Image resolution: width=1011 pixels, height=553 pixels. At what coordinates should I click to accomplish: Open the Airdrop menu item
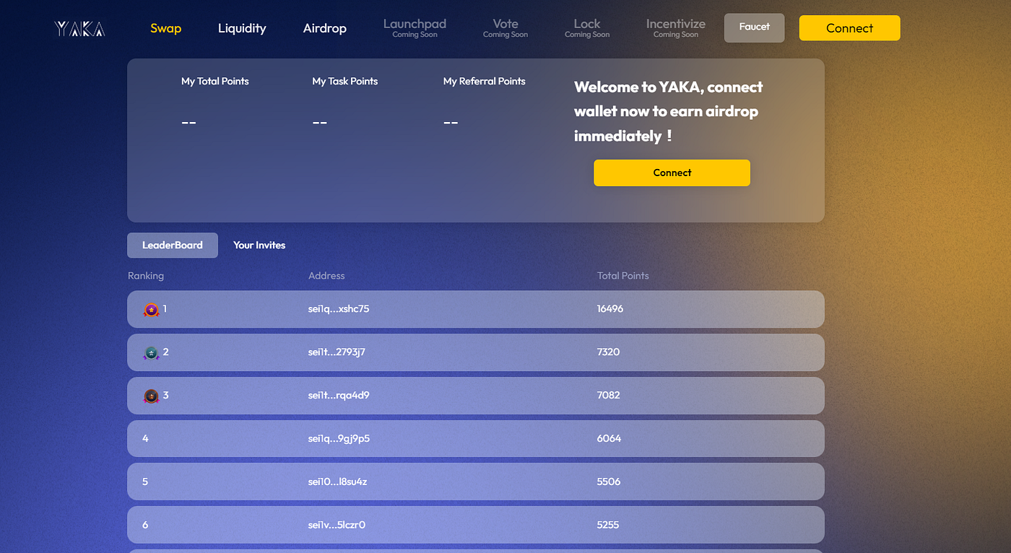325,28
